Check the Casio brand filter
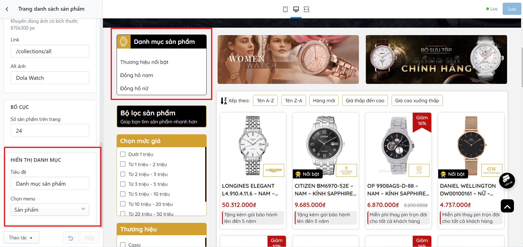 (x=123, y=245)
